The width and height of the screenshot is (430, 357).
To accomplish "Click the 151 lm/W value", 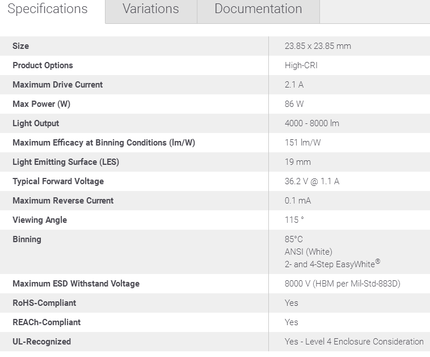I will point(302,143).
